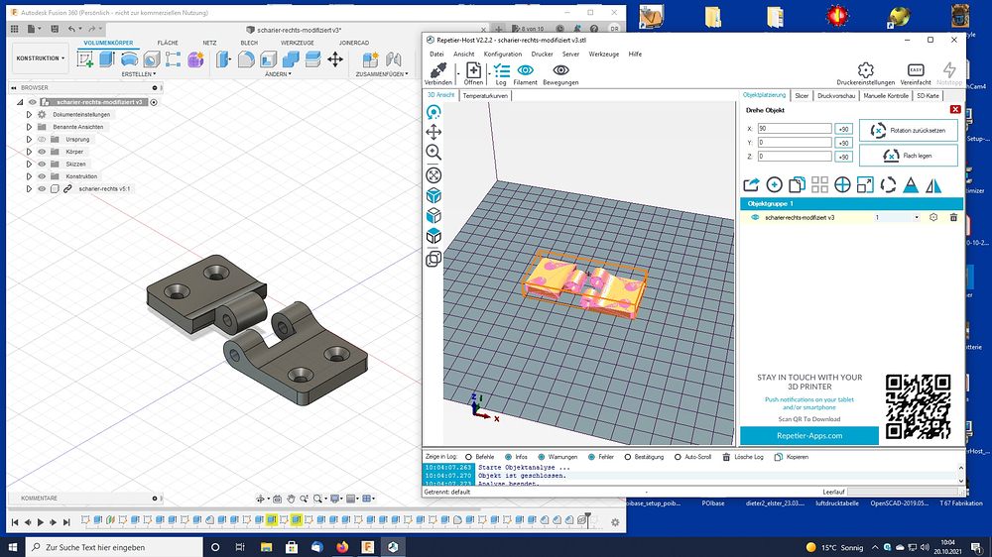The width and height of the screenshot is (992, 557).
Task: Open the object copies count dropdown
Action: click(916, 217)
